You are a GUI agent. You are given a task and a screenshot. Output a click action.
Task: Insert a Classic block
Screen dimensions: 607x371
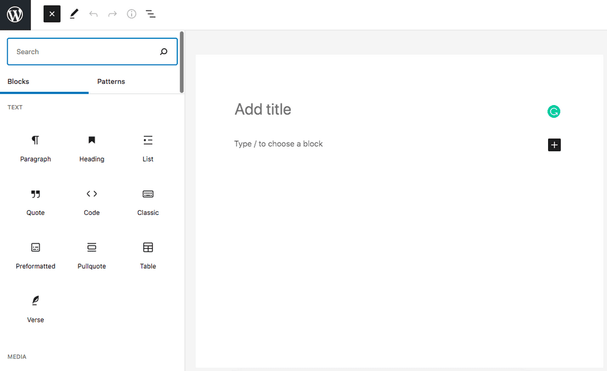point(148,202)
